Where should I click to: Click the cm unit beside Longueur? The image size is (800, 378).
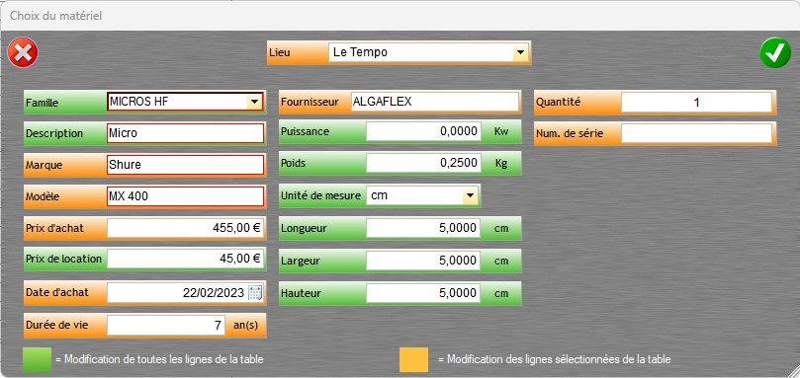pyautogui.click(x=501, y=228)
